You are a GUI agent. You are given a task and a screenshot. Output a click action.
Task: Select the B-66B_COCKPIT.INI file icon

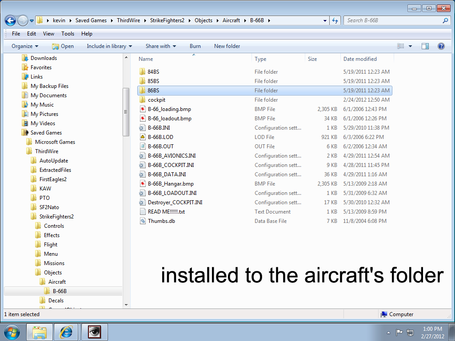click(x=142, y=165)
